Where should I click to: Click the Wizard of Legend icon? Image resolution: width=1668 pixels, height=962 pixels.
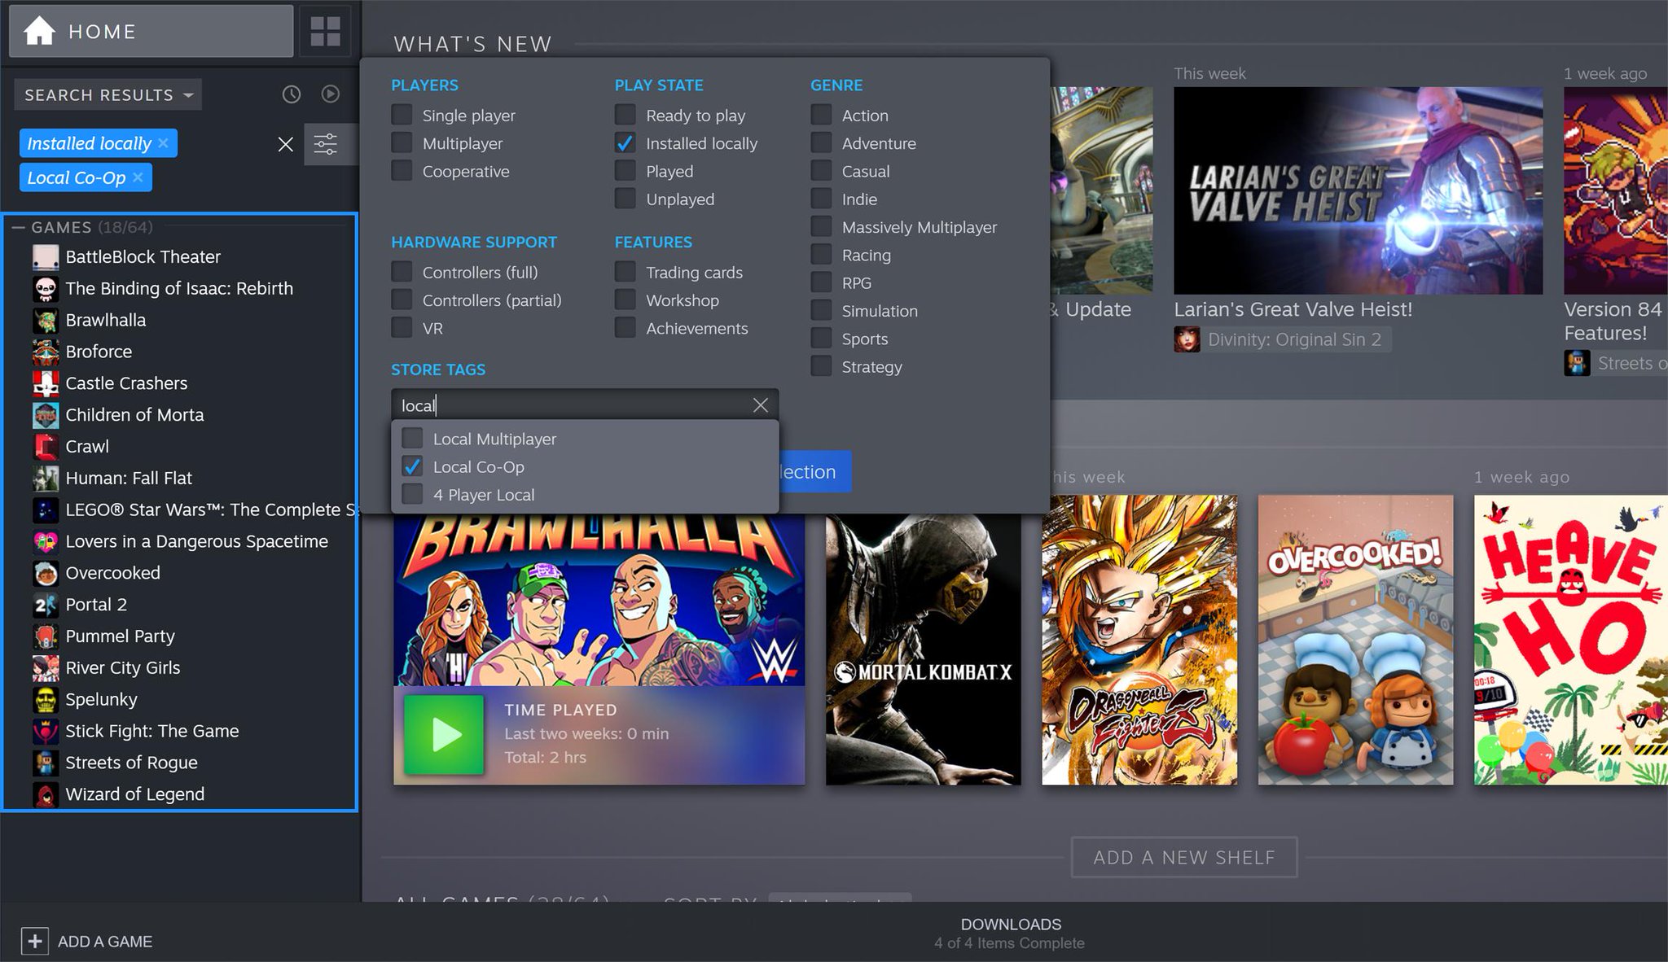[x=46, y=794]
